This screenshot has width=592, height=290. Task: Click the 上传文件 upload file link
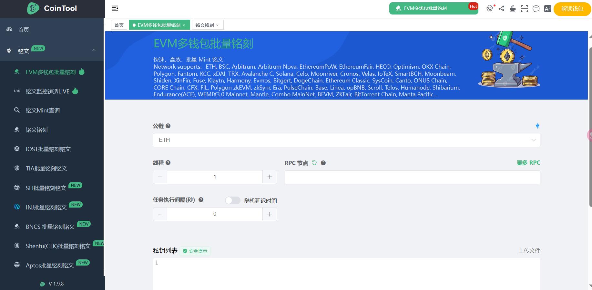pos(529,251)
